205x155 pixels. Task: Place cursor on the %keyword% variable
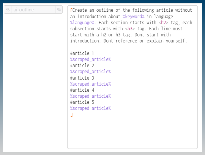(x=134, y=17)
